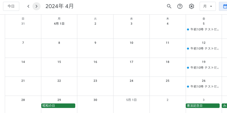The width and height of the screenshot is (227, 113).
Task: Click the date 4月 1日
Action: [x=59, y=24]
